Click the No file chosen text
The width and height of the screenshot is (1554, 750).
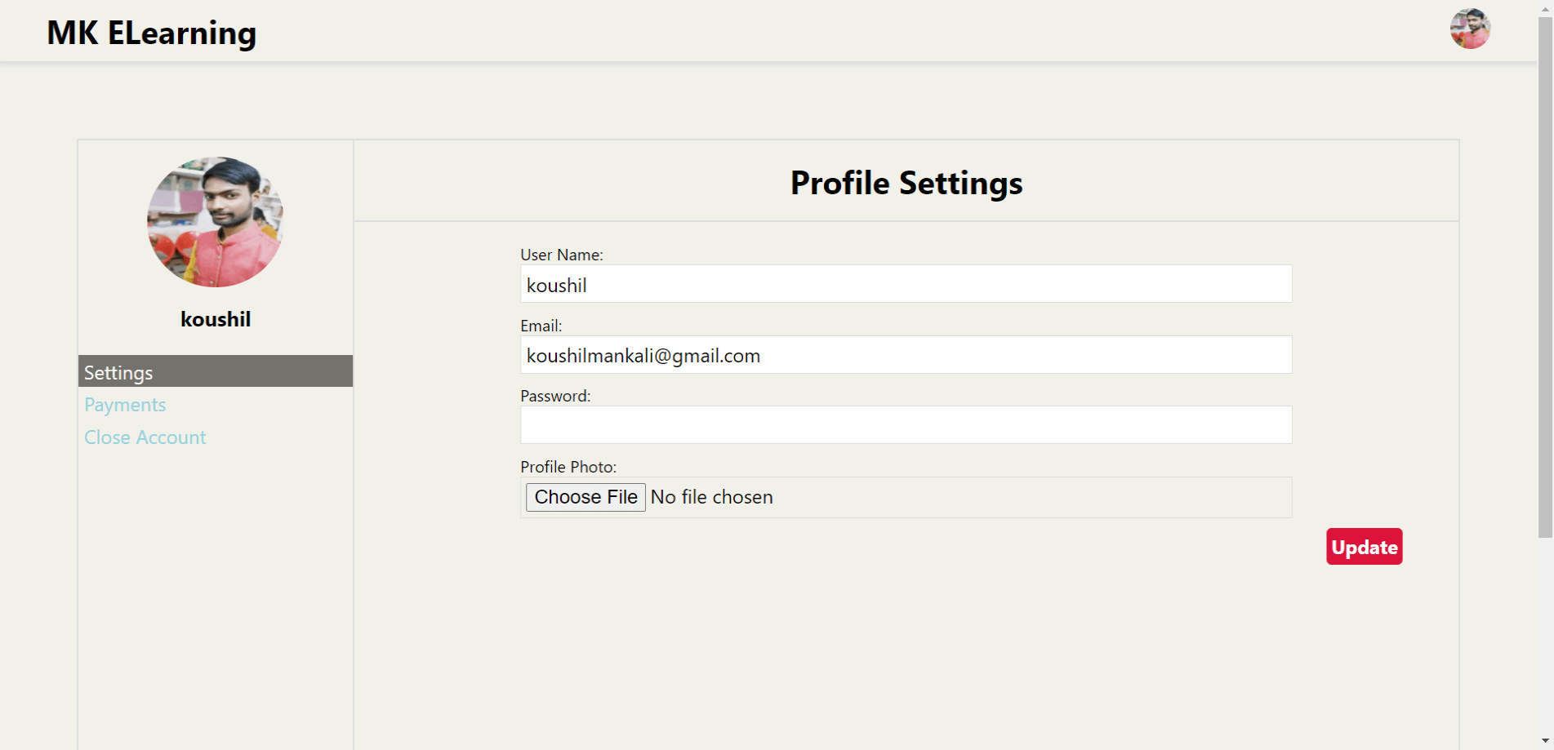coord(711,497)
